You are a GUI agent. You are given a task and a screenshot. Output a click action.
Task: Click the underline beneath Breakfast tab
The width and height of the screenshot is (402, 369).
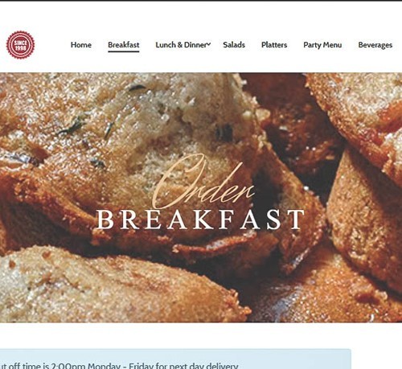pyautogui.click(x=124, y=51)
